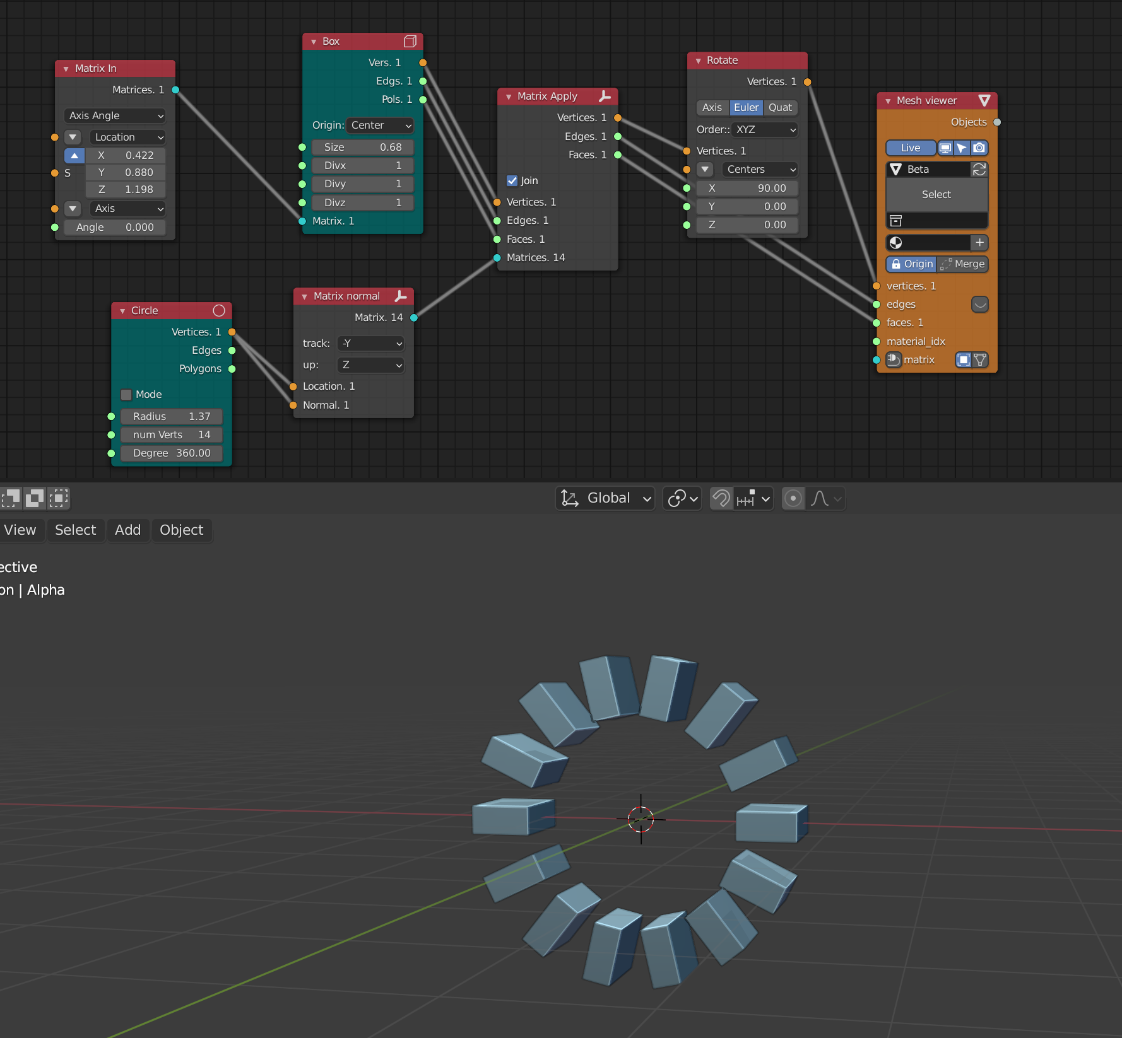Uncheck the Join checkbox in Matrix Apply
The height and width of the screenshot is (1038, 1122).
pos(513,180)
